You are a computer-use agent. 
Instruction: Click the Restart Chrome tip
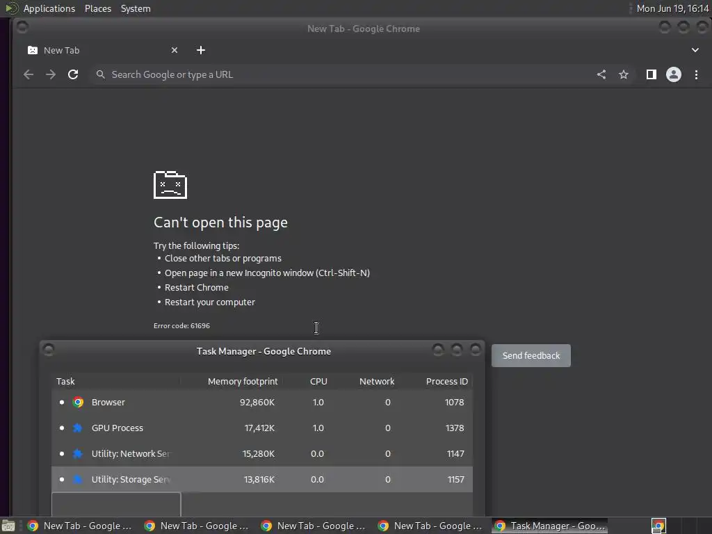tap(197, 287)
